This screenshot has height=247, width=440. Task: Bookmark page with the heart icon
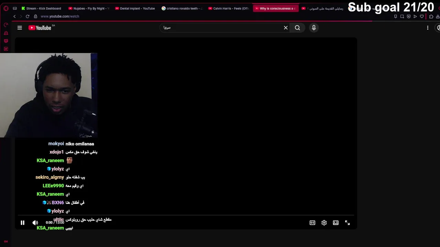point(422,16)
